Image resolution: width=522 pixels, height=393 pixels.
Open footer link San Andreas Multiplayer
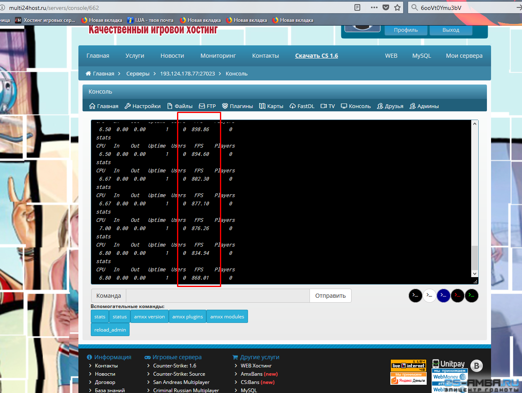tap(181, 382)
